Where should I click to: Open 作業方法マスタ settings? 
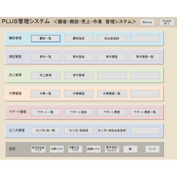tap(75, 149)
